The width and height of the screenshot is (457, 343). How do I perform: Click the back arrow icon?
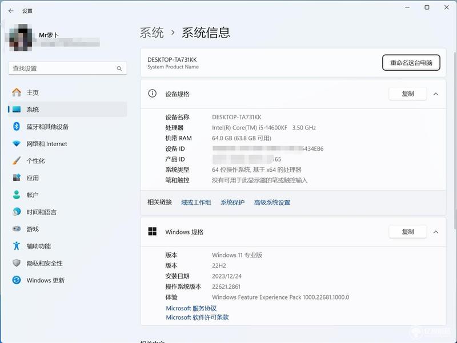11,11
